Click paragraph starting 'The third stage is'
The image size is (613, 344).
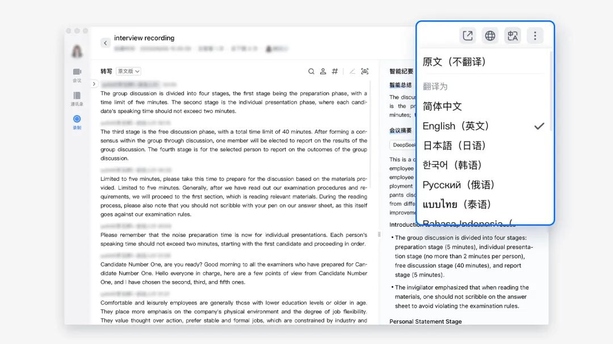(x=234, y=145)
